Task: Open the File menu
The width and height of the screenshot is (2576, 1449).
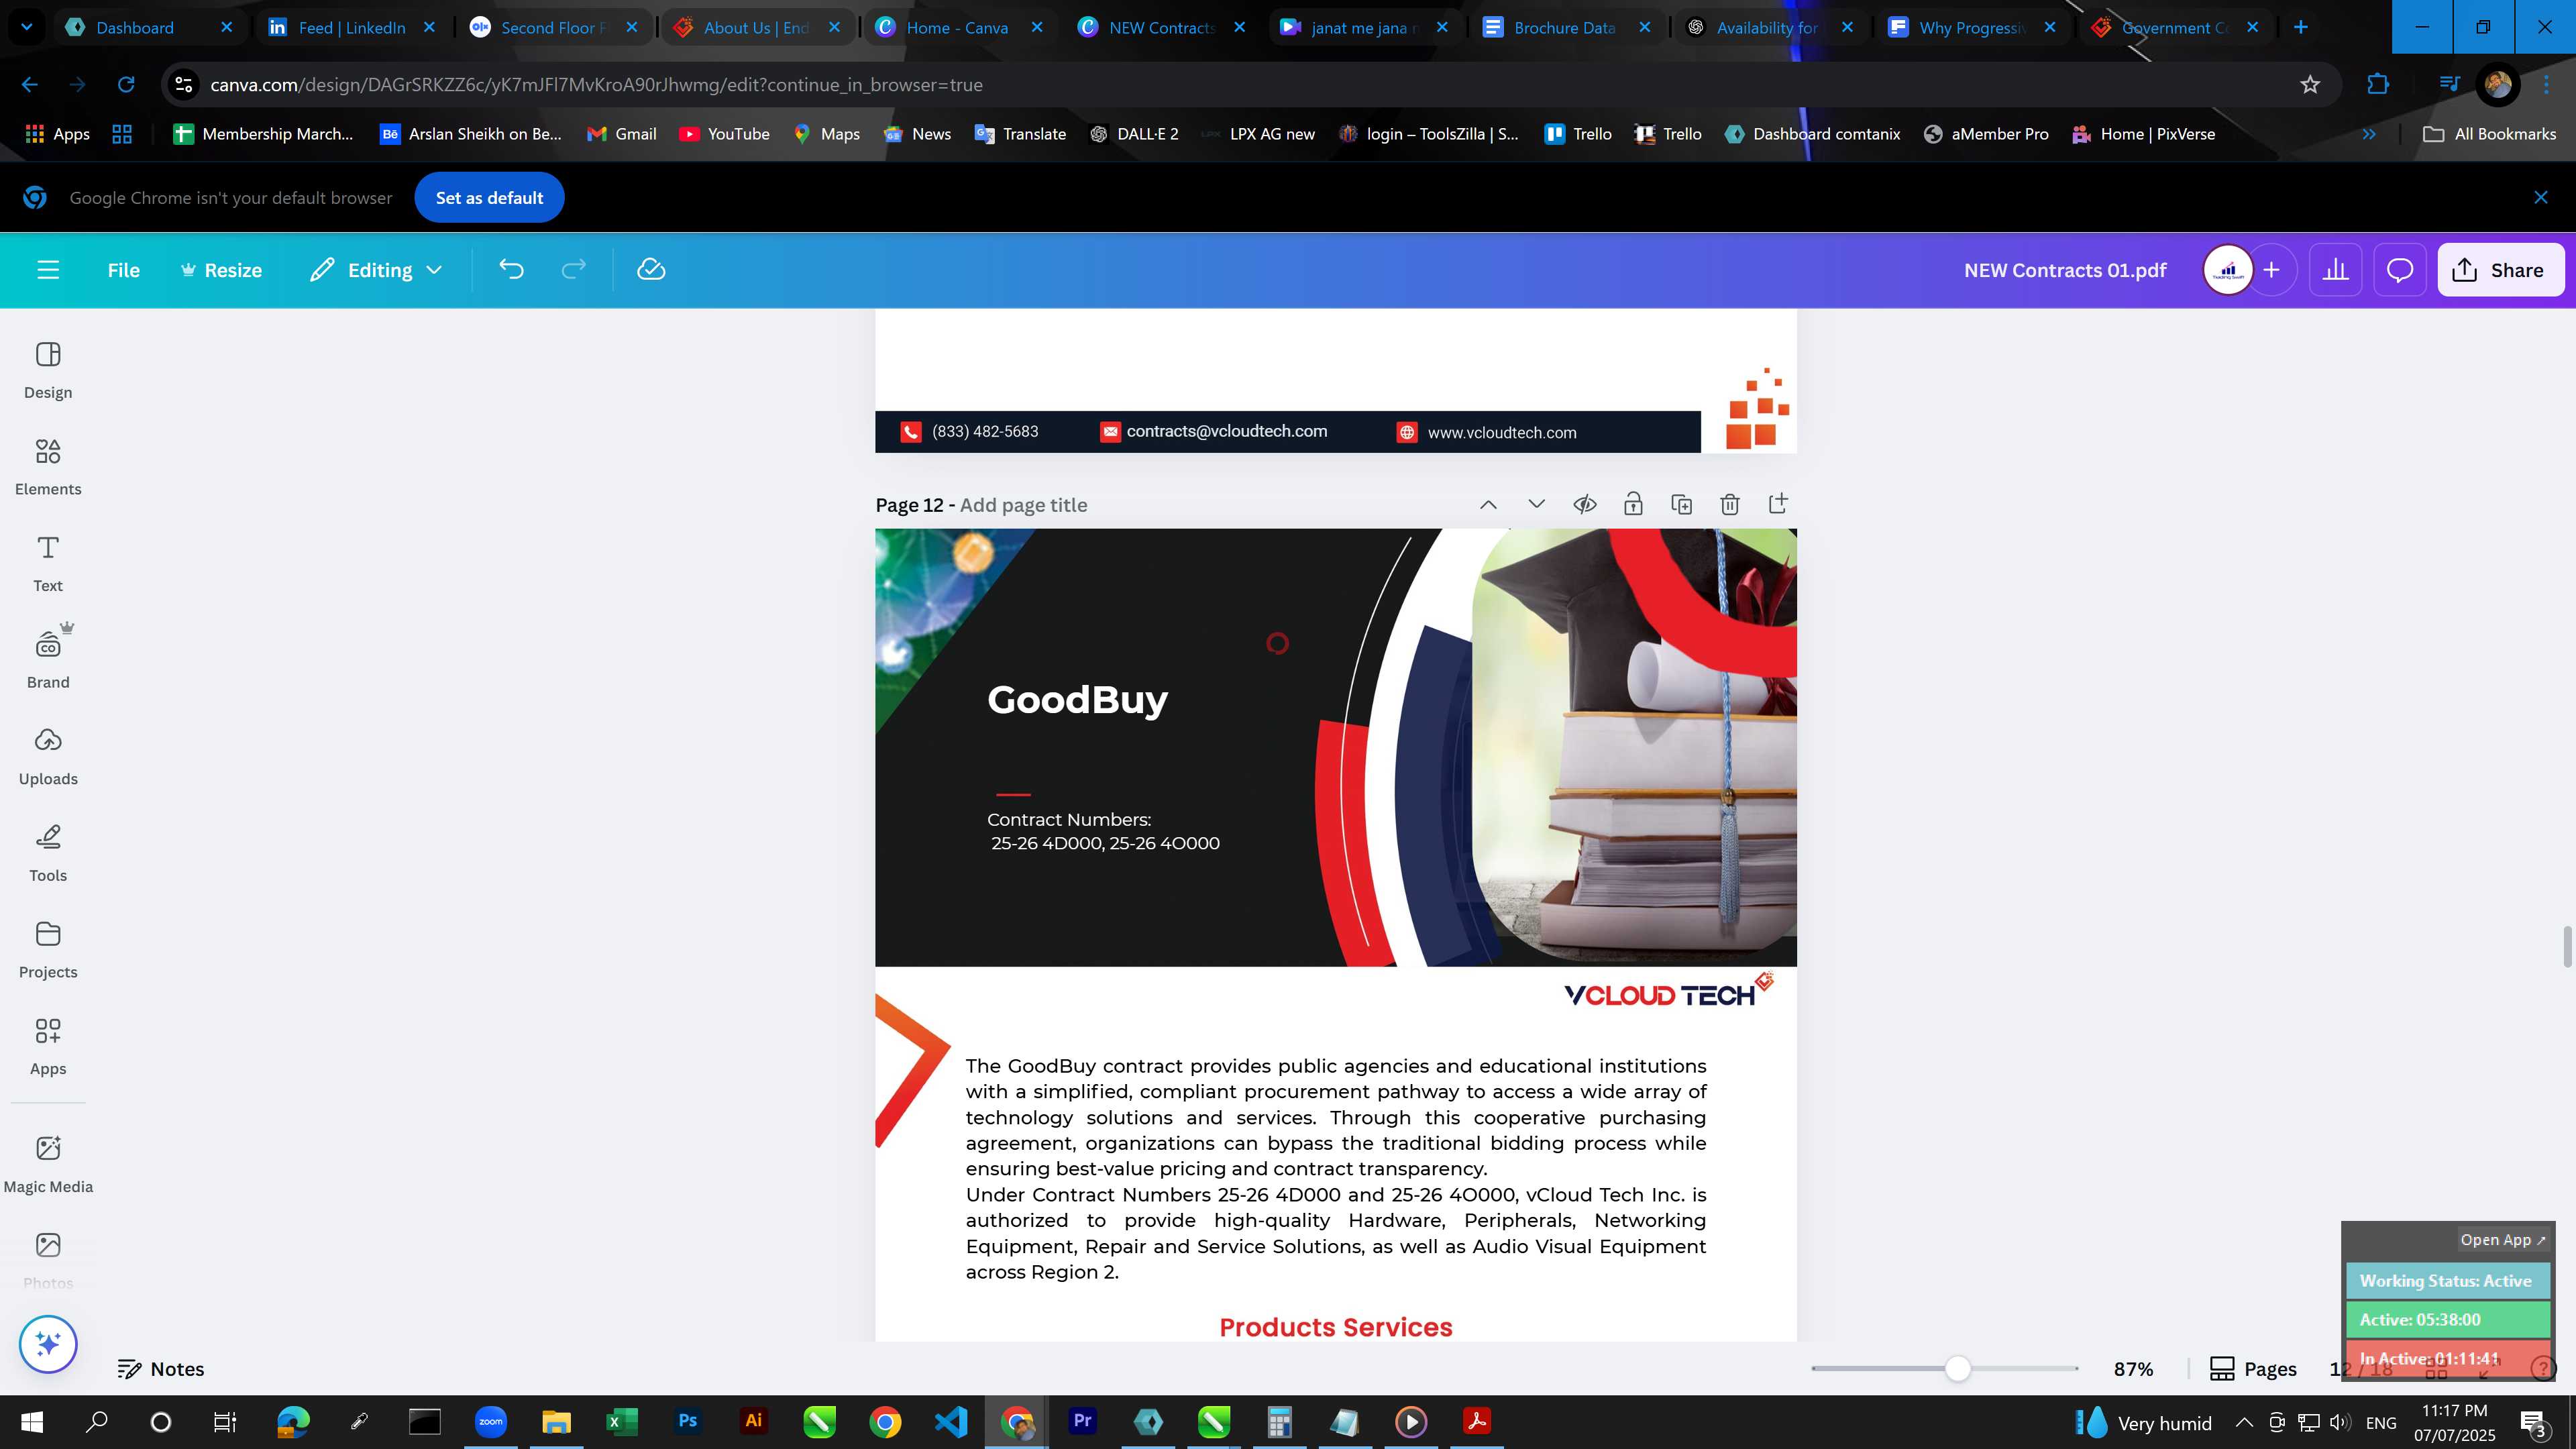Action: 123,270
